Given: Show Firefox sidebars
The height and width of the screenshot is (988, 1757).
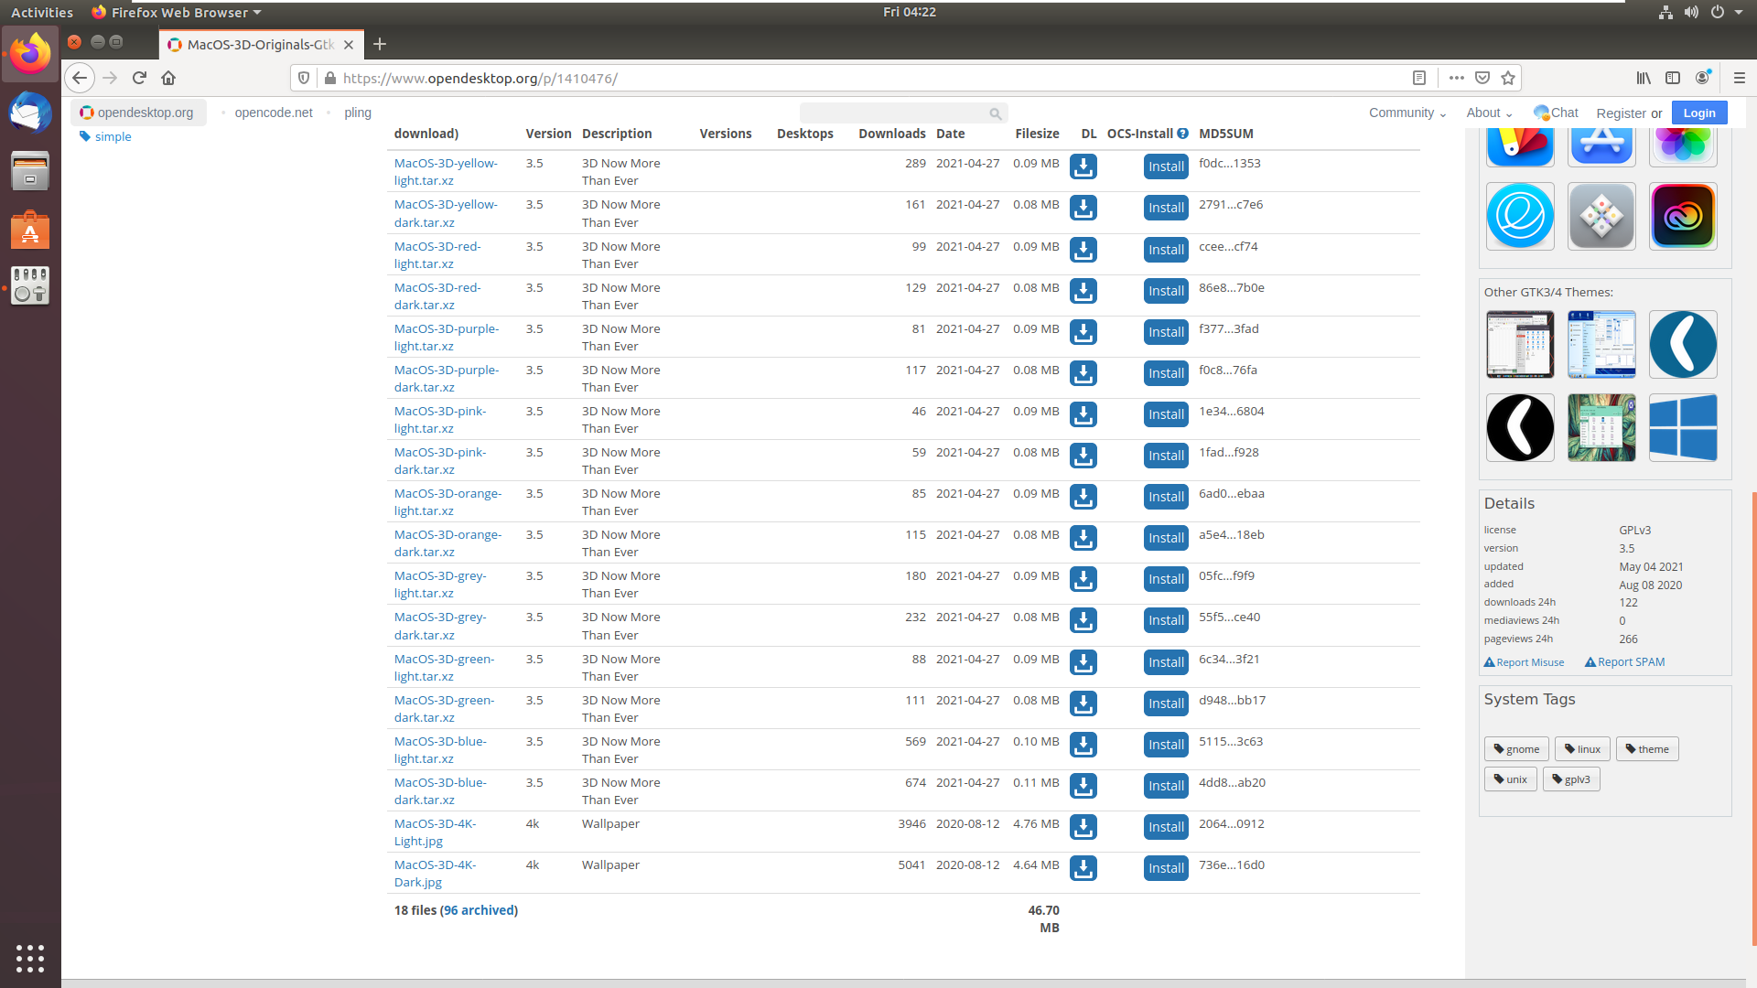Looking at the screenshot, I should tap(1673, 78).
